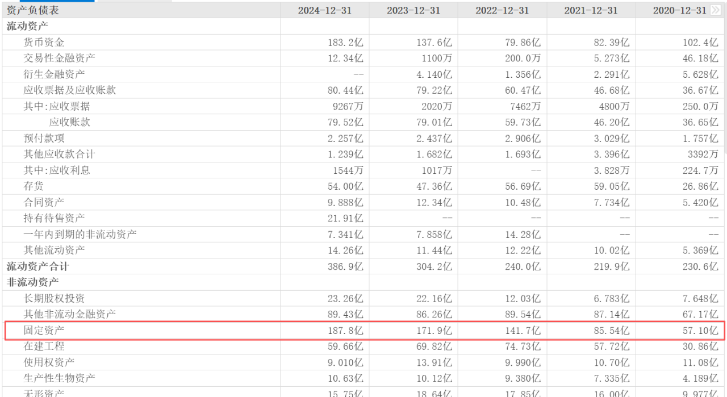This screenshot has height=397, width=727.
Task: Click the double-arrow next-years icon
Action: pos(715,10)
